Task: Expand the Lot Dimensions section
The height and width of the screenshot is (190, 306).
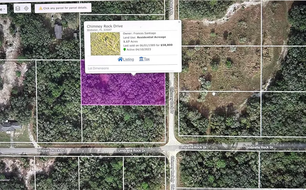Action: tap(98, 68)
